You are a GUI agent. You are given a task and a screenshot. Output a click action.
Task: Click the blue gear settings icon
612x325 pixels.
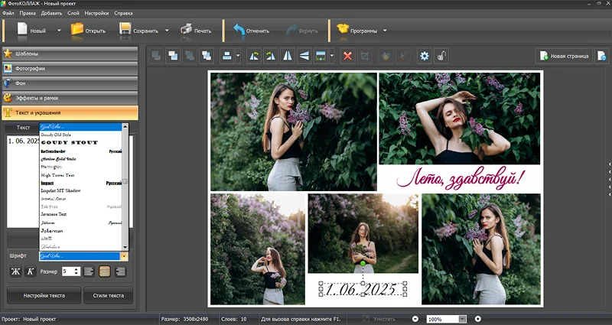point(425,56)
